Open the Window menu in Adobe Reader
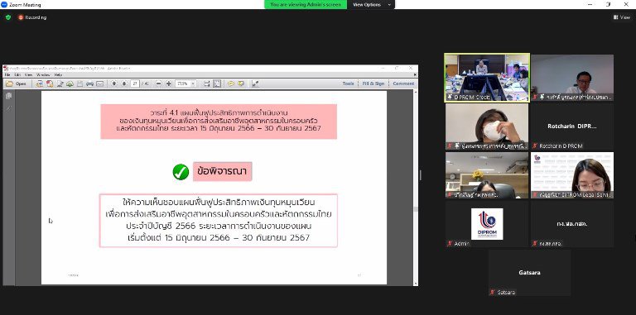Screen dimensions: 636x315 tap(43, 75)
